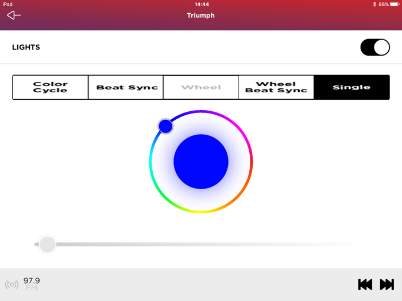
Task: Select the Wheel Beat Sync mode tab
Action: click(276, 87)
